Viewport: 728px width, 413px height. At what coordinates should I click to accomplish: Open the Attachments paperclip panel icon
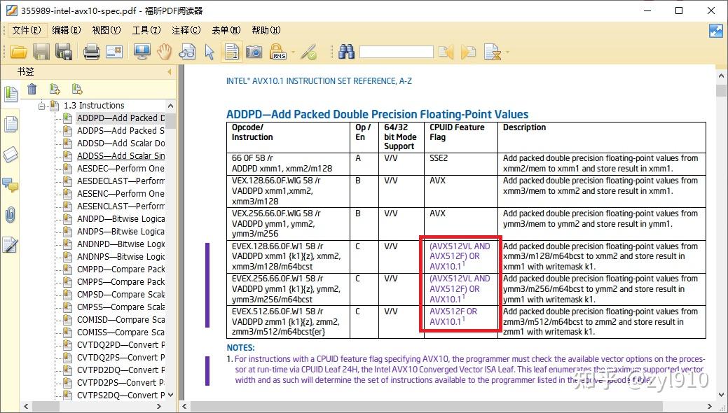tap(11, 215)
